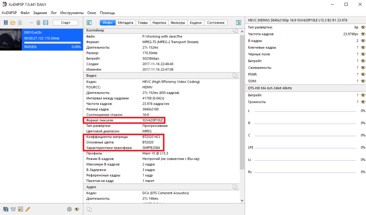The width and height of the screenshot is (366, 215).
Task: Toggle eye icon for Частота кадров
Action: (363, 34)
